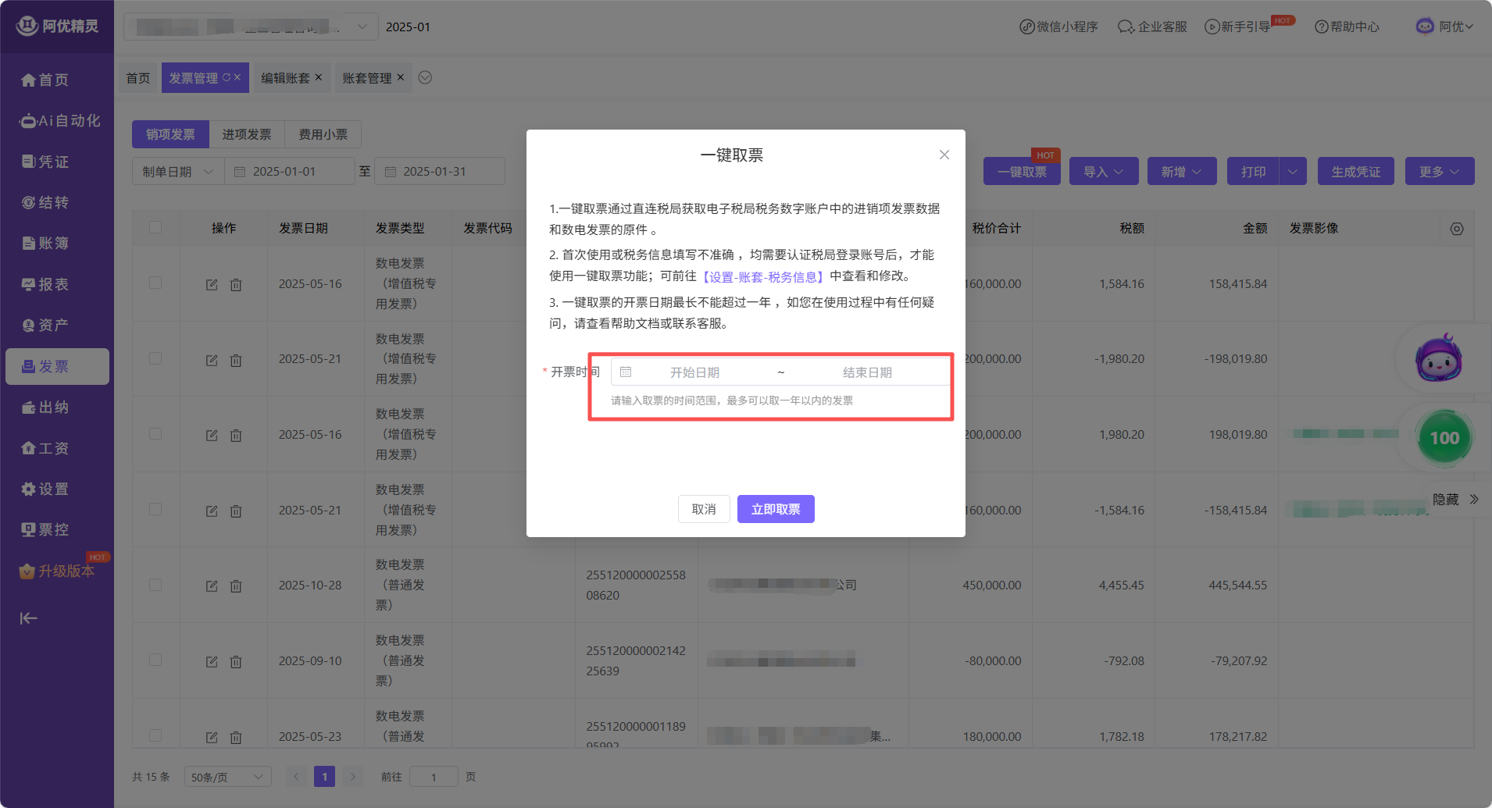Follow the 设置-账套-税务信息 link
The width and height of the screenshot is (1492, 808).
tap(762, 276)
